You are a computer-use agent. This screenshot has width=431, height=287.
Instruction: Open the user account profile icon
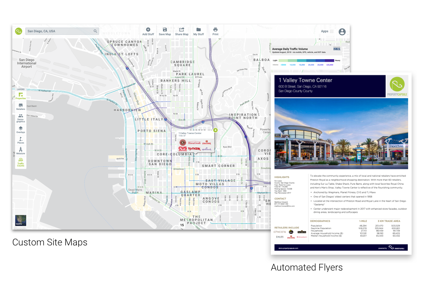[x=342, y=32]
